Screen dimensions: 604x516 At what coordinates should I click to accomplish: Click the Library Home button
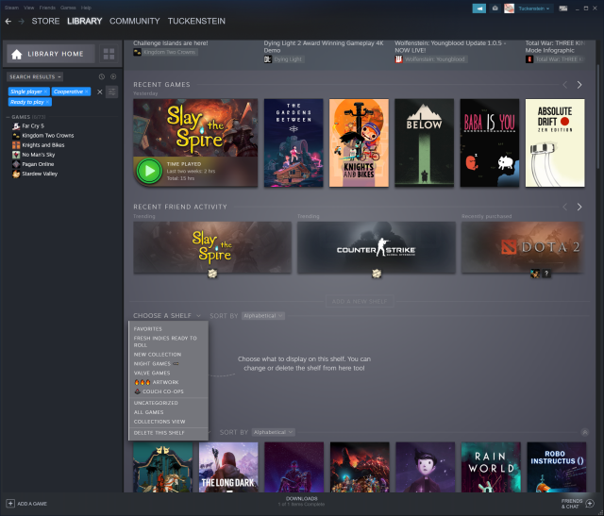pyautogui.click(x=52, y=54)
